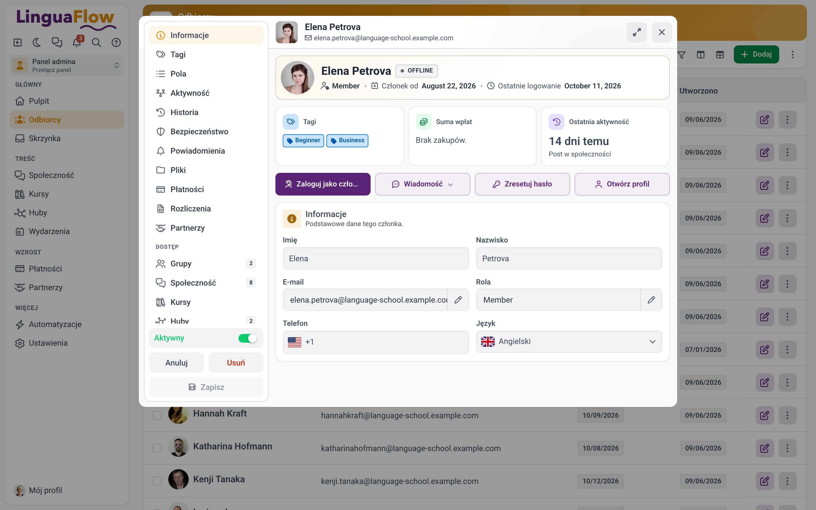The height and width of the screenshot is (510, 816).
Task: Collapse sidebar with the back arrow icon
Action: click(18, 42)
